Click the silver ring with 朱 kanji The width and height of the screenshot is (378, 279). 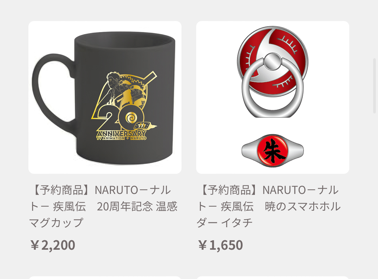tap(273, 151)
